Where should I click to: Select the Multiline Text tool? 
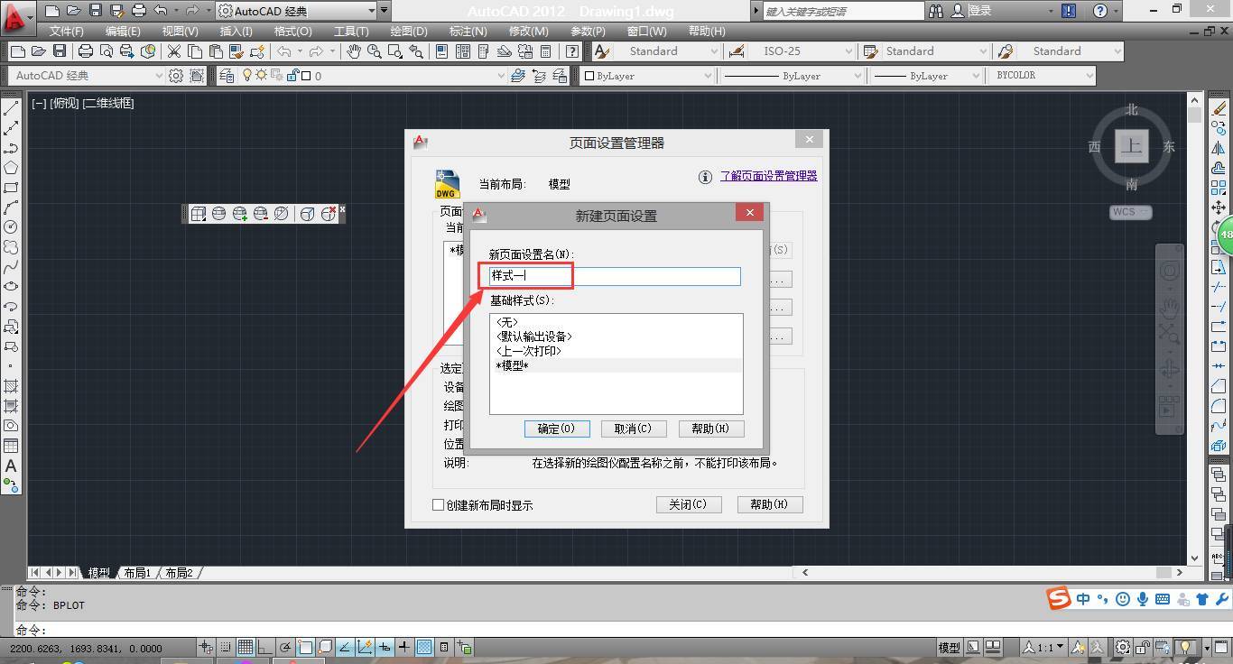[x=11, y=466]
